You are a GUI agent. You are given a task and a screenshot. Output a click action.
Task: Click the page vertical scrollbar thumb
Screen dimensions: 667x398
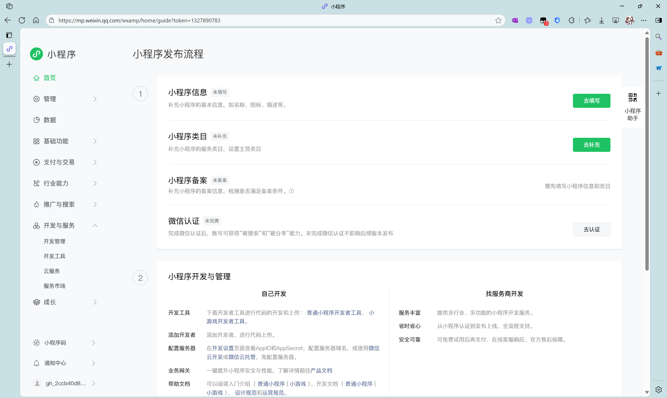(647, 154)
